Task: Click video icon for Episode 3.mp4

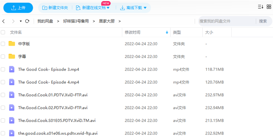Action: [x=12, y=69]
